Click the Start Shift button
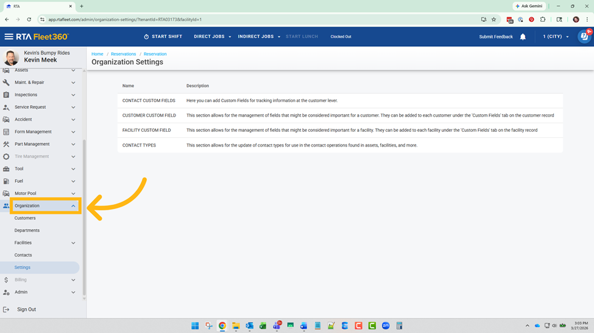The height and width of the screenshot is (333, 594). tap(163, 36)
